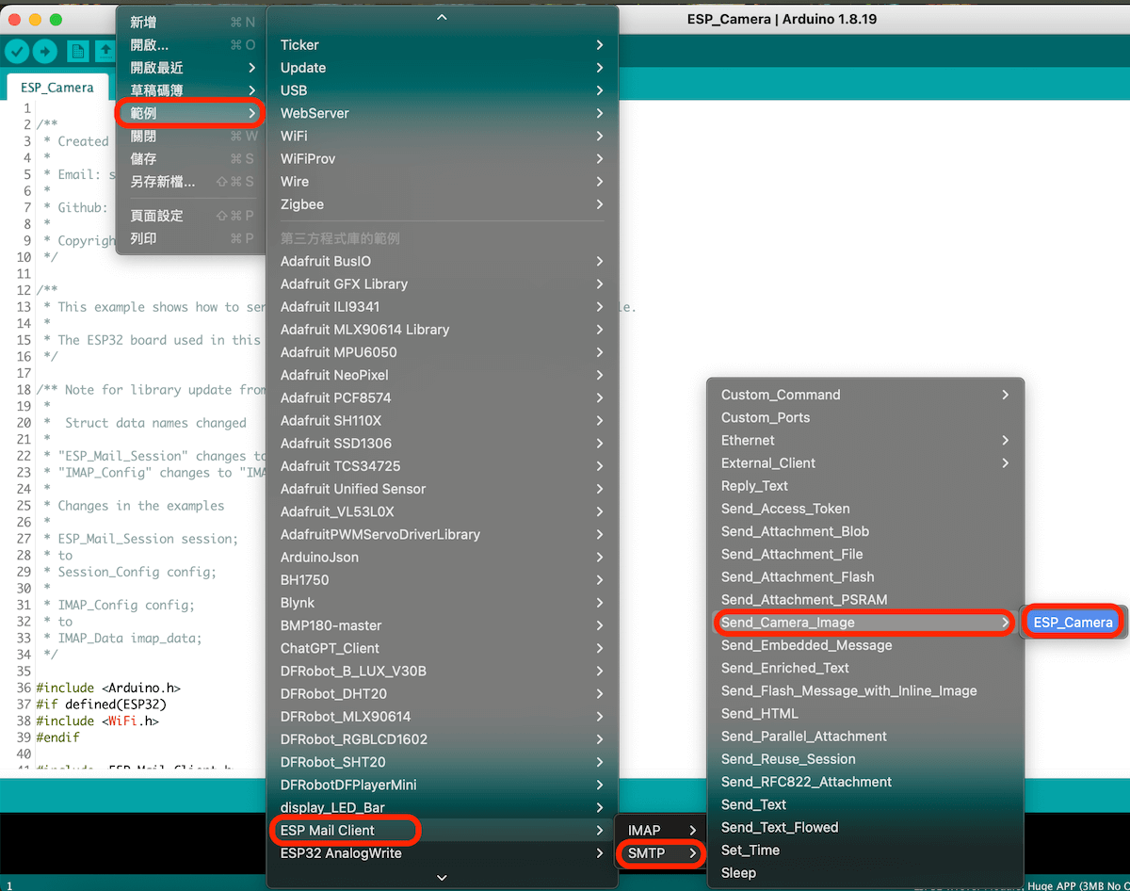This screenshot has width=1130, height=891.
Task: Select the Send_HTML example
Action: 760,713
